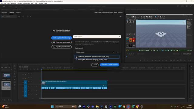Click Create captions from transcript button
The image size is (194, 109).
62,38
